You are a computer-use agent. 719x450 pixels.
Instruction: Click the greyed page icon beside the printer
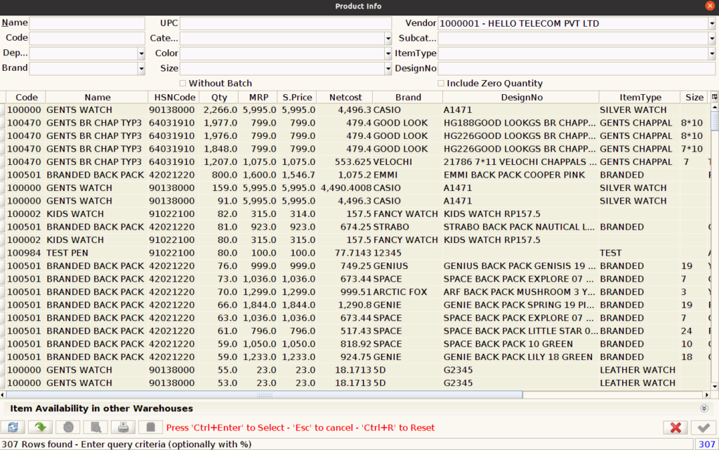click(x=150, y=428)
